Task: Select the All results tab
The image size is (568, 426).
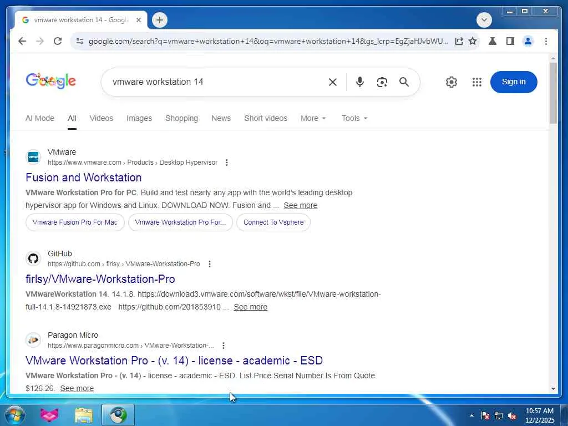Action: tap(72, 118)
